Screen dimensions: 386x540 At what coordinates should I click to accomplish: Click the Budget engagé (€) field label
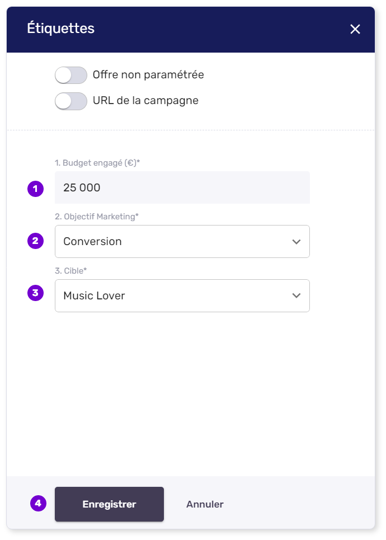[x=97, y=163]
